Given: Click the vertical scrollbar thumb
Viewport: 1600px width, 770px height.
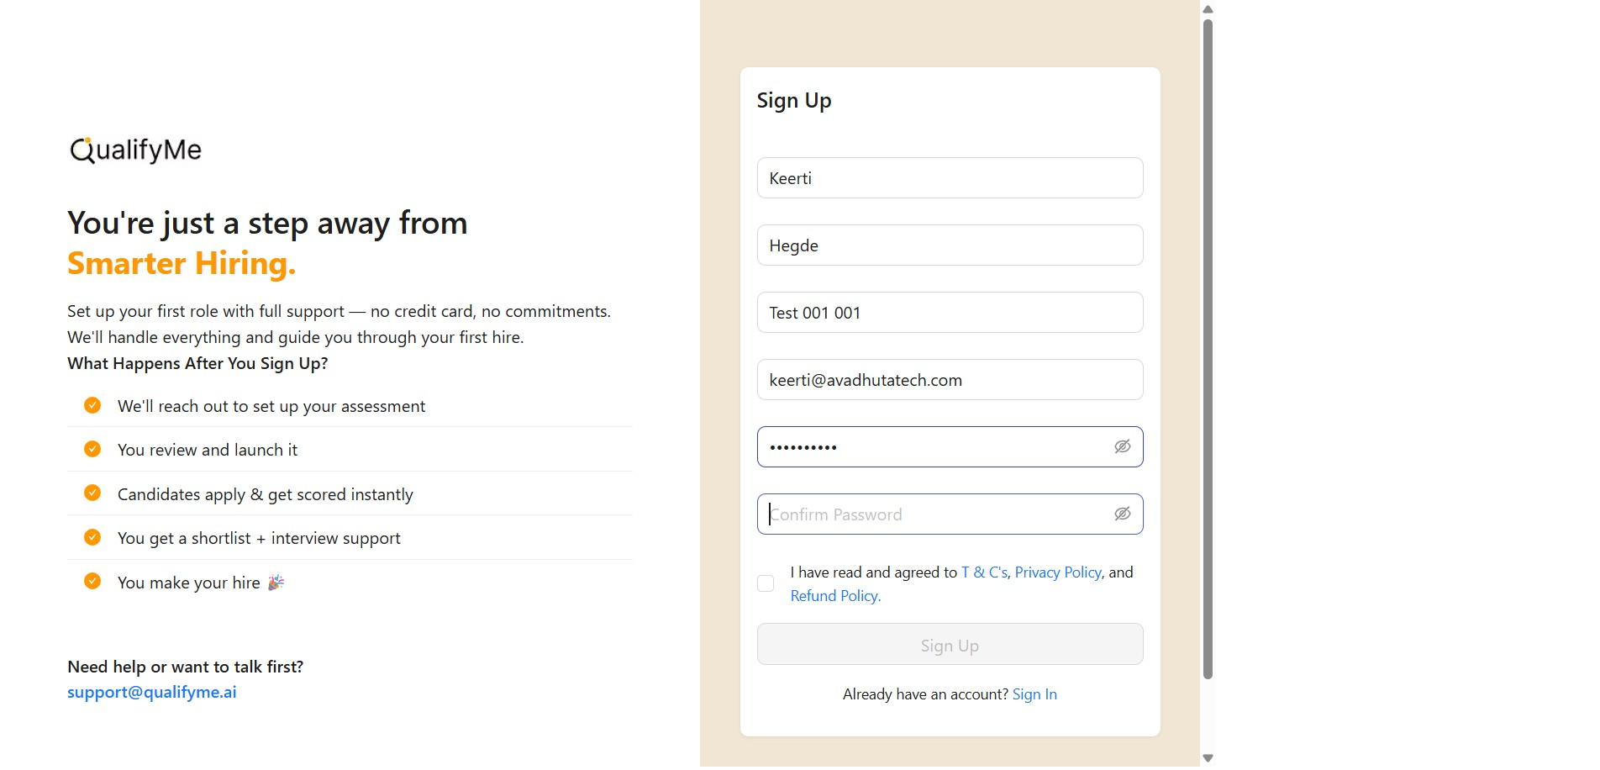Looking at the screenshot, I should [x=1208, y=349].
